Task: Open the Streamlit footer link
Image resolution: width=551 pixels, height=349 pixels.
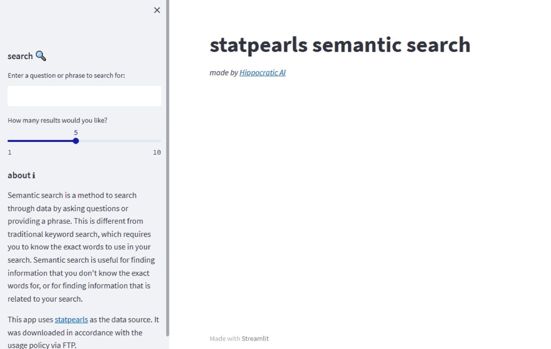Action: click(255, 338)
